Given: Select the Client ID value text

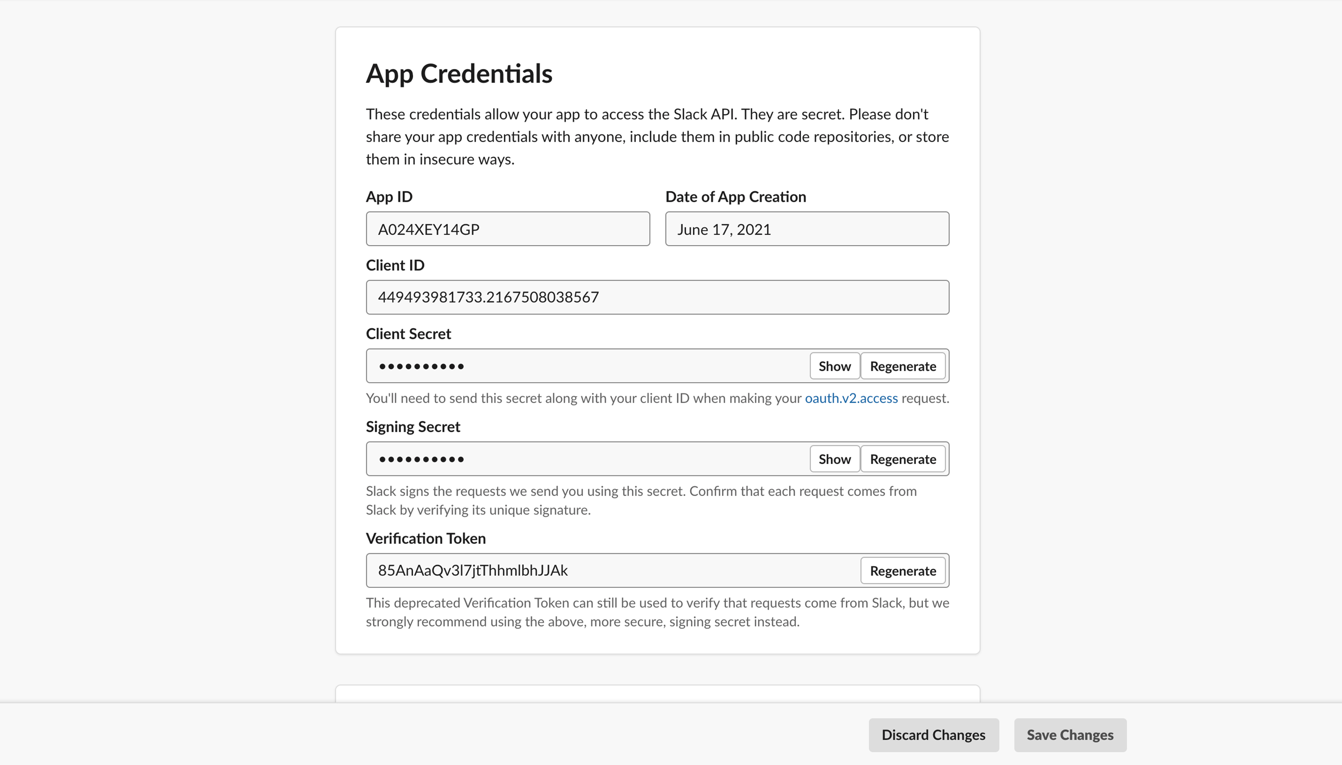Looking at the screenshot, I should pyautogui.click(x=488, y=297).
